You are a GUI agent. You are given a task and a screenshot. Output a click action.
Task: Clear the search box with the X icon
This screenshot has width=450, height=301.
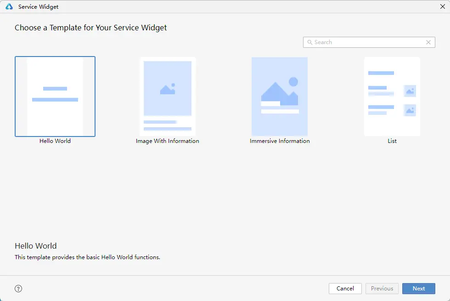click(428, 42)
